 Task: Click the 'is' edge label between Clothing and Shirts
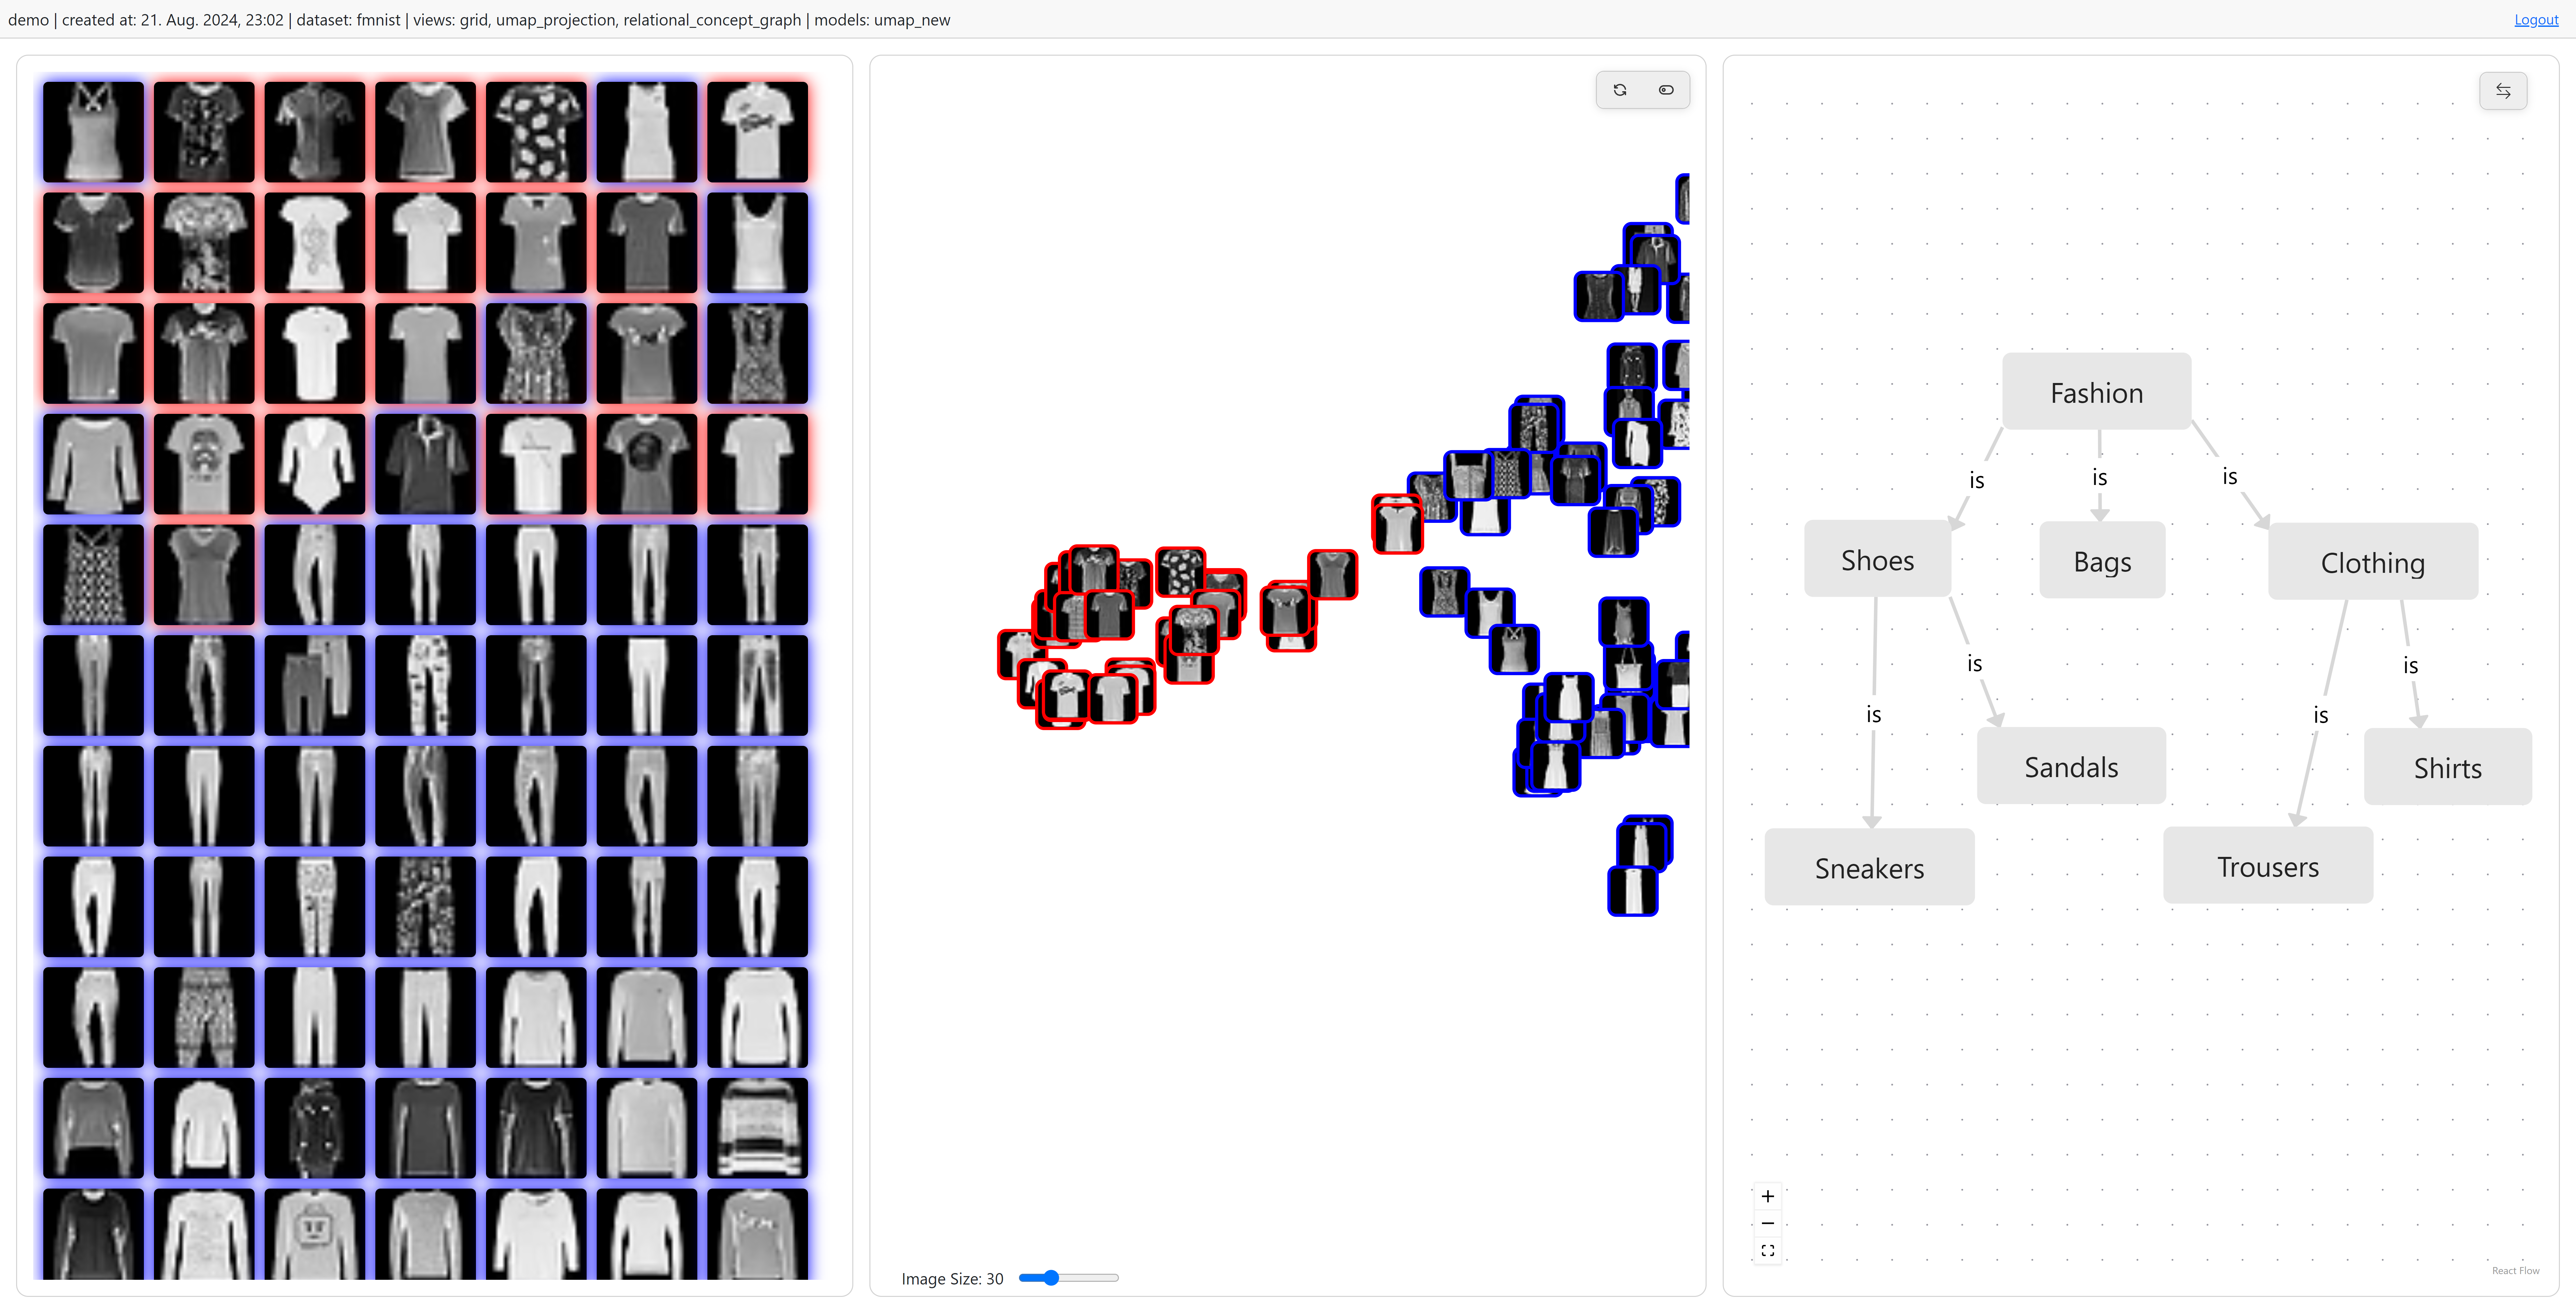2411,665
